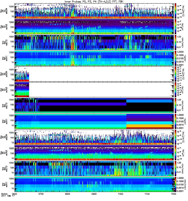This screenshot has width=188, height=201.
Task: Select the 'the fff 32 scm3' y-axis label
Action: (x=4, y=153)
